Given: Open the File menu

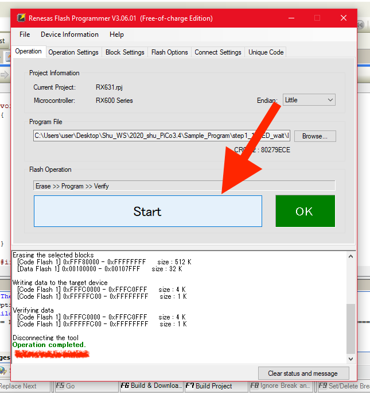Looking at the screenshot, I should coord(25,34).
